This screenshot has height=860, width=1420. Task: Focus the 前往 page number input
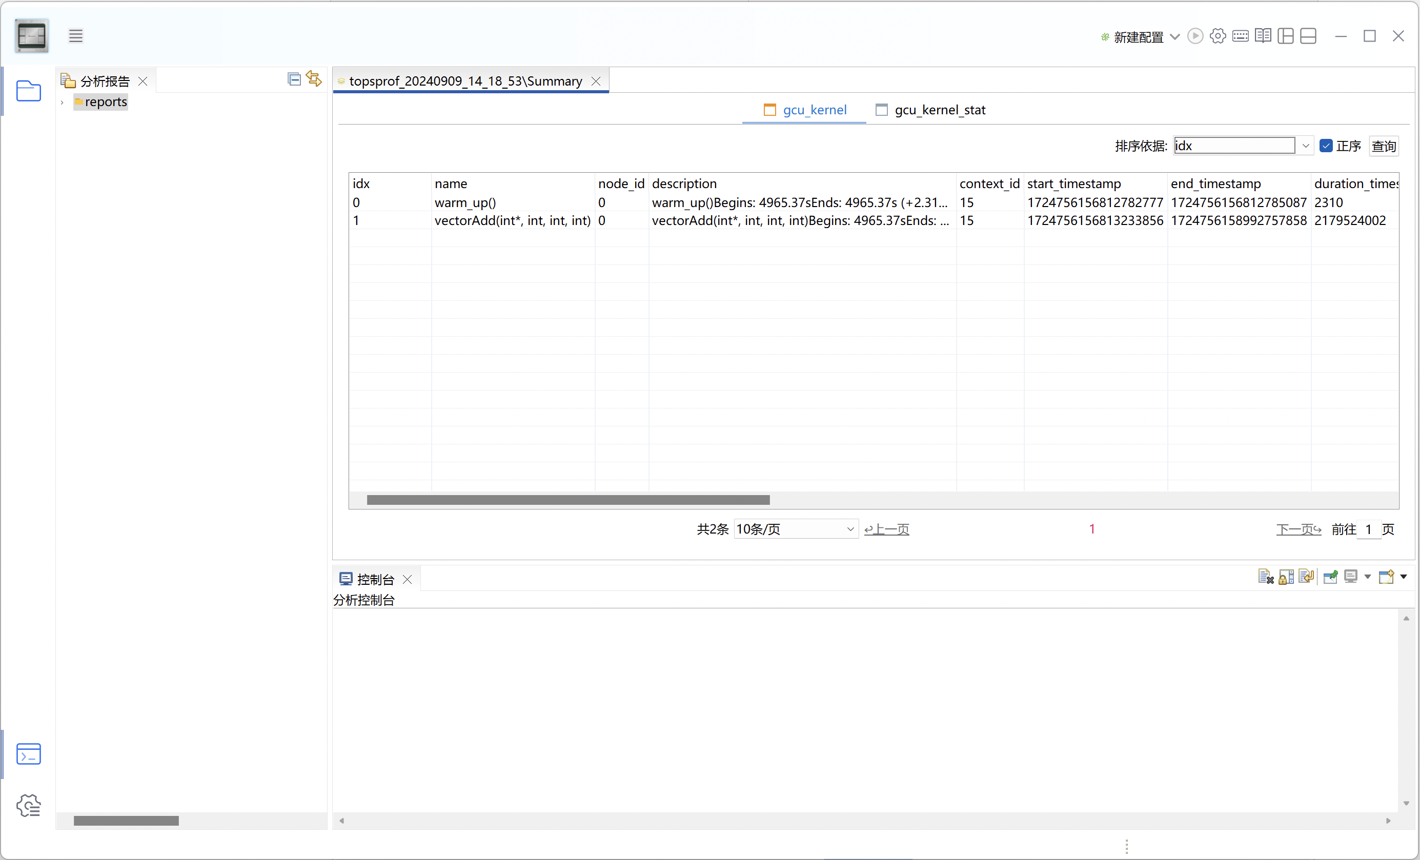point(1368,529)
